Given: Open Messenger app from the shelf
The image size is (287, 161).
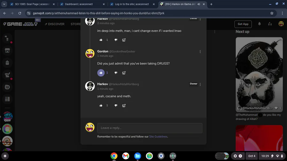Looking at the screenshot, I should [x=149, y=156].
